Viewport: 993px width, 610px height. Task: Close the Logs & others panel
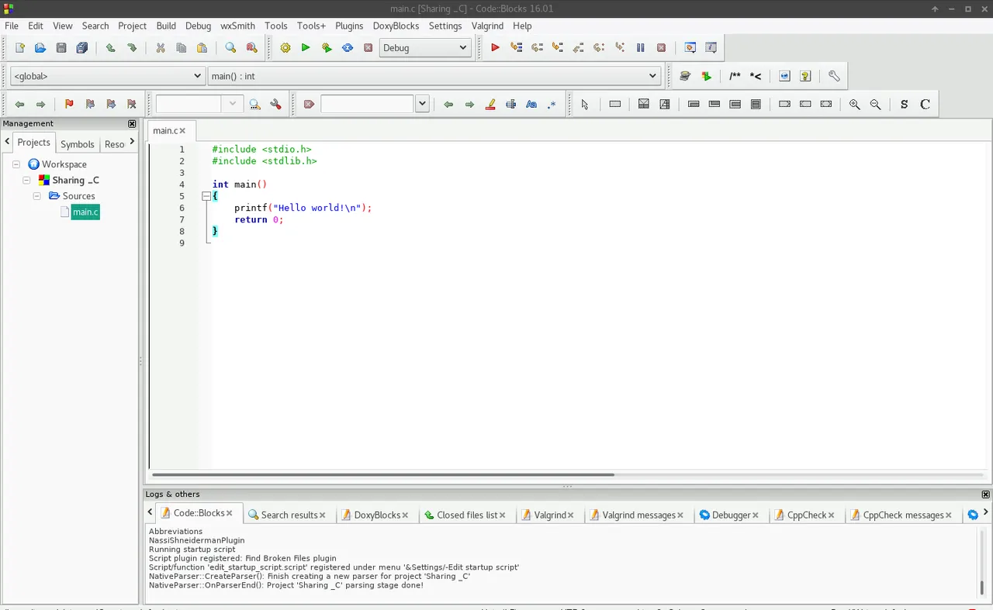pos(985,495)
